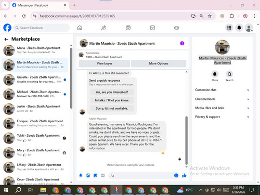The width and height of the screenshot is (260, 195).
Task: Expand Privacy & support section
Action: pos(222,117)
